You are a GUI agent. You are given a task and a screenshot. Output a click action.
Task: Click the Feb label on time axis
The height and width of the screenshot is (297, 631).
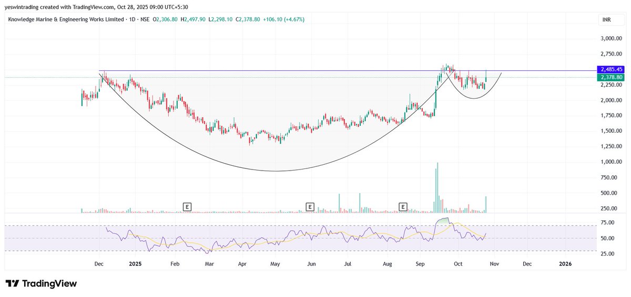[x=175, y=263]
